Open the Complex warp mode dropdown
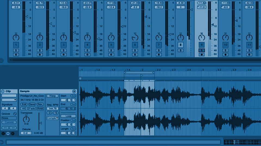Viewport: 261px width, 146px height. coord(52,118)
